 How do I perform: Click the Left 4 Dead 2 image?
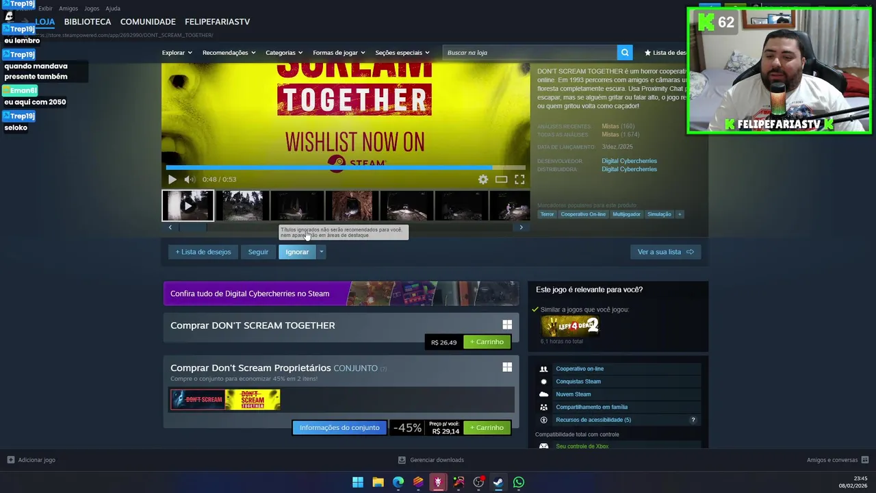[569, 325]
